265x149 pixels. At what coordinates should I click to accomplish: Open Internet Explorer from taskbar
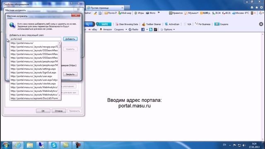pos(18,145)
